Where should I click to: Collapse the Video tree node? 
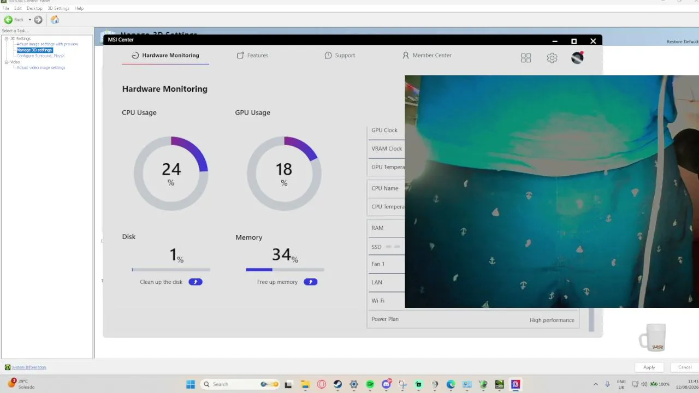pos(7,62)
